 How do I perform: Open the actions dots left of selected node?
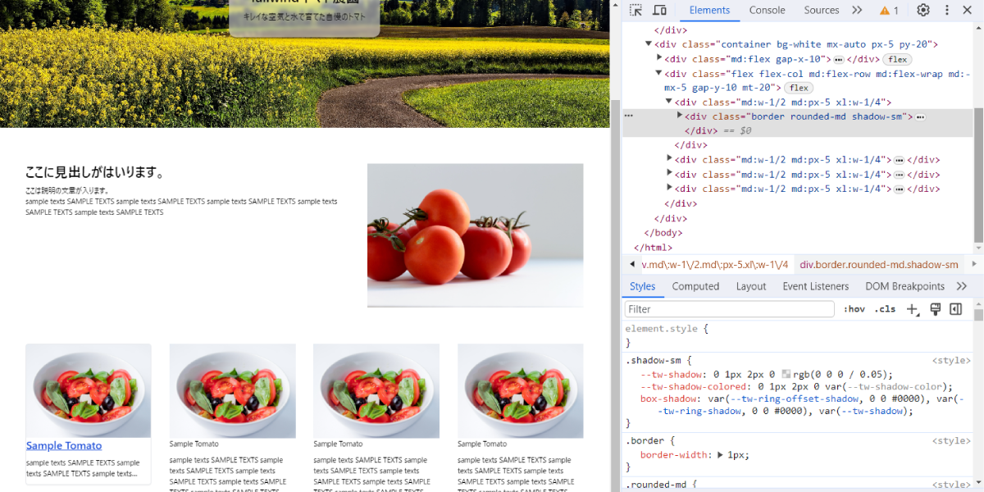[x=629, y=116]
